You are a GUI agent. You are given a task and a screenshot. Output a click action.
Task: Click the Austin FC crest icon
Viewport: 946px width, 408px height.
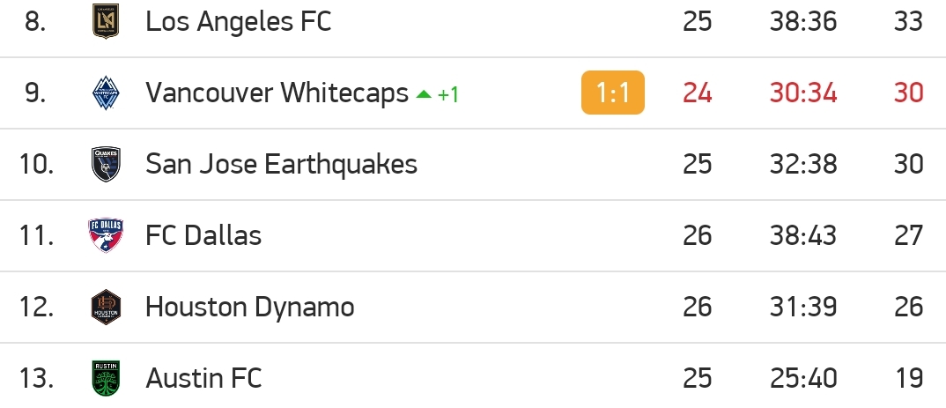pyautogui.click(x=106, y=378)
